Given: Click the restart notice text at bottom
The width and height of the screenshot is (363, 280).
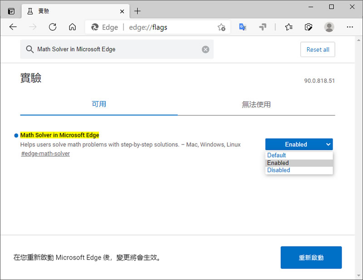Looking at the screenshot, I should point(87,257).
